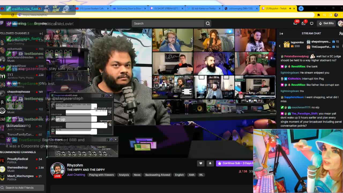Mute the Rhyzohm Twitch tab audio icon
343x193 pixels.
[x=290, y=8]
